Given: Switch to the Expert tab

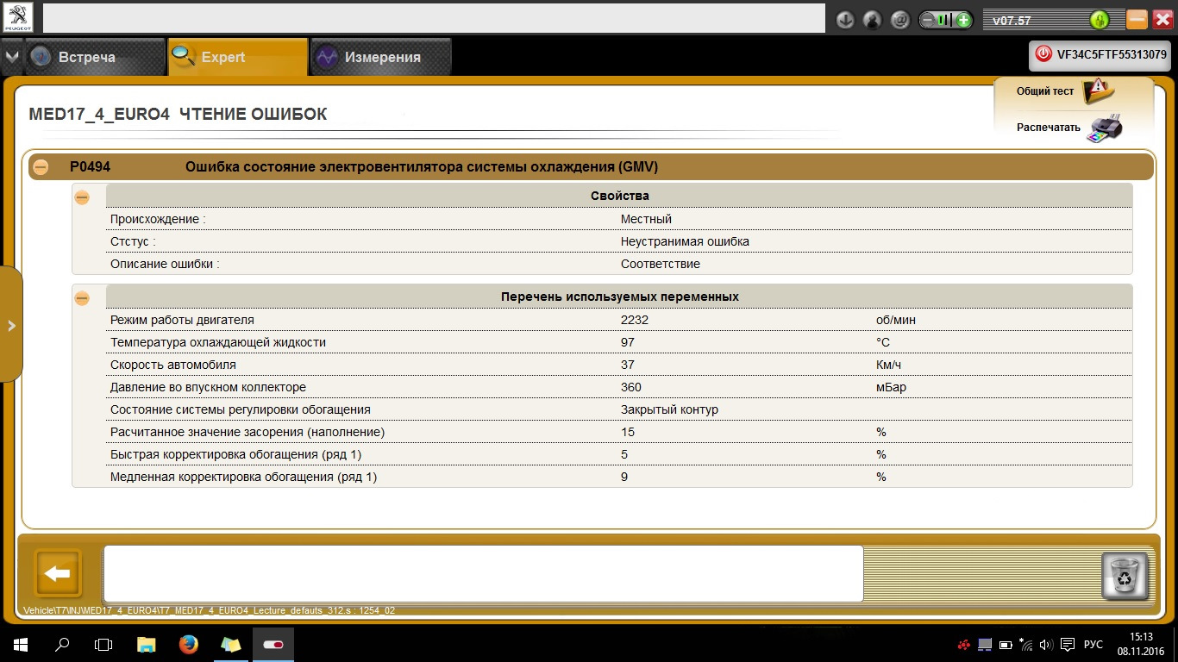Looking at the screenshot, I should (x=238, y=57).
